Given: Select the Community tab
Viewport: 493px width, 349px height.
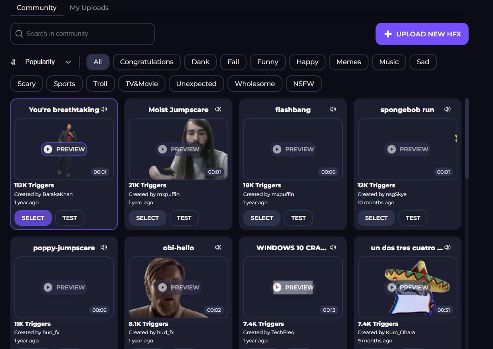Looking at the screenshot, I should (x=36, y=7).
